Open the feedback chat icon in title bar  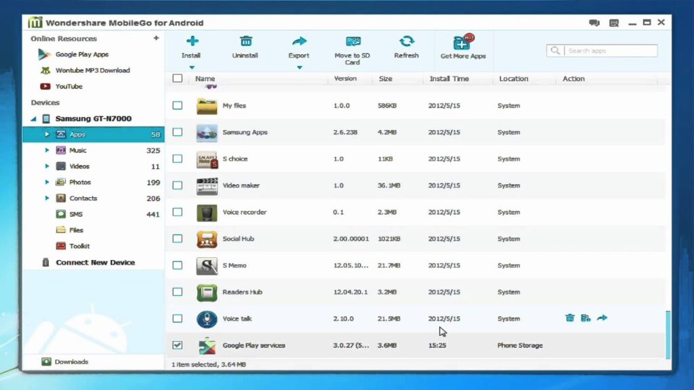tap(594, 22)
